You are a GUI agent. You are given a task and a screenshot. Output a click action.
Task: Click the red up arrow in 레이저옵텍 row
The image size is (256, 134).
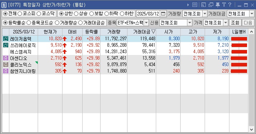[65, 39]
